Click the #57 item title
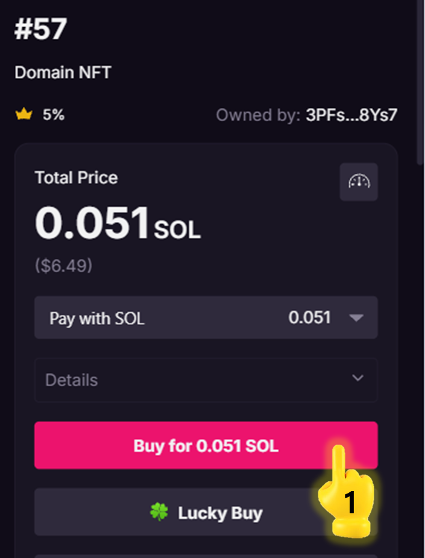425x558 pixels. click(x=40, y=29)
